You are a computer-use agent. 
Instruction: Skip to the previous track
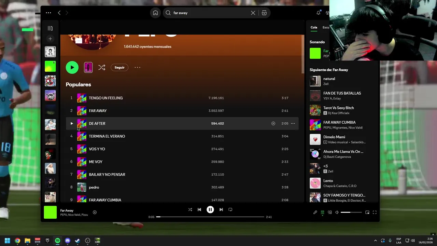(x=199, y=209)
